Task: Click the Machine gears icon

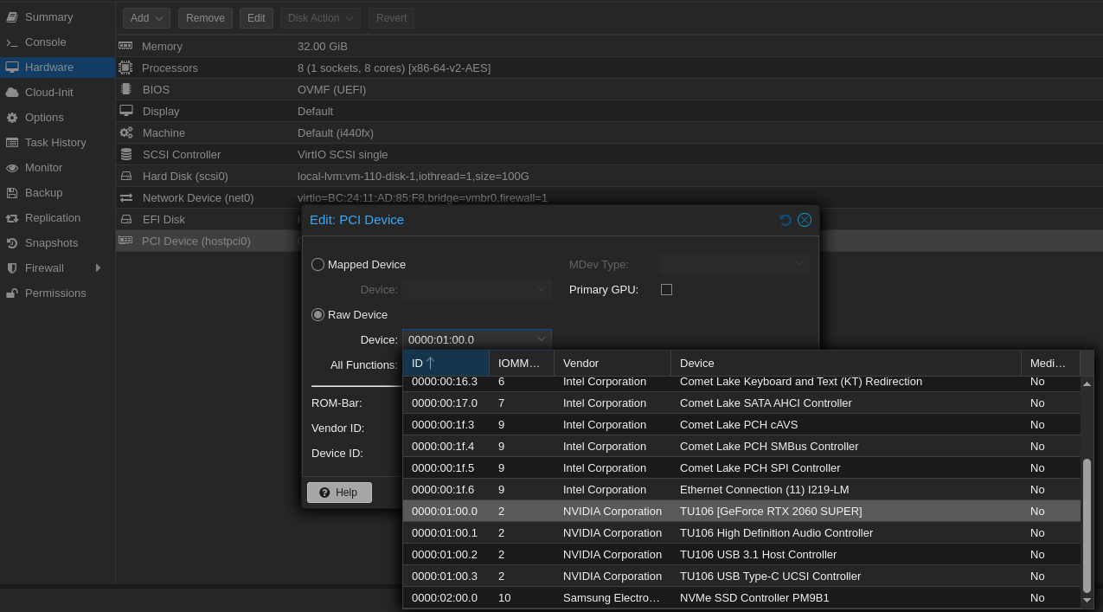Action: (x=126, y=132)
